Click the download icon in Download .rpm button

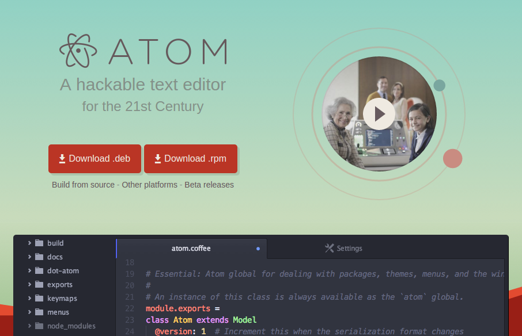click(x=157, y=159)
